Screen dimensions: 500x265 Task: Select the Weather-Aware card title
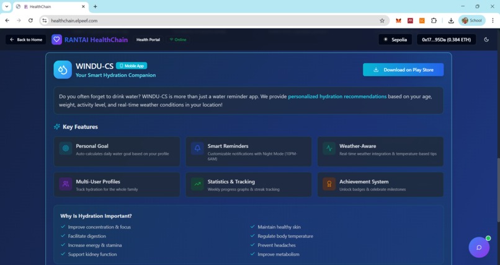[x=357, y=146]
